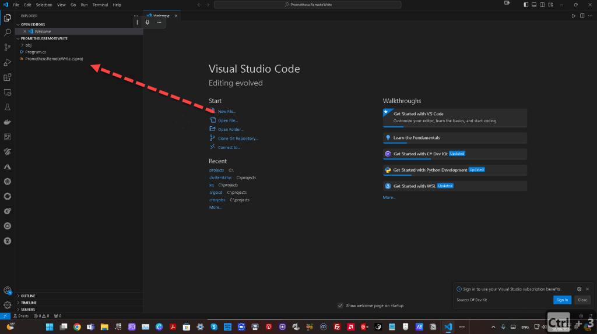
Task: Open the Docker view
Action: click(7, 122)
